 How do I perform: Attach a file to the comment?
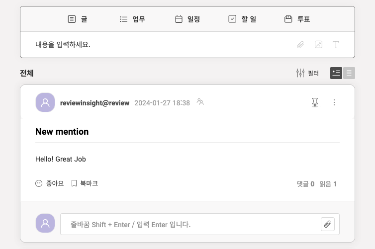click(327, 224)
